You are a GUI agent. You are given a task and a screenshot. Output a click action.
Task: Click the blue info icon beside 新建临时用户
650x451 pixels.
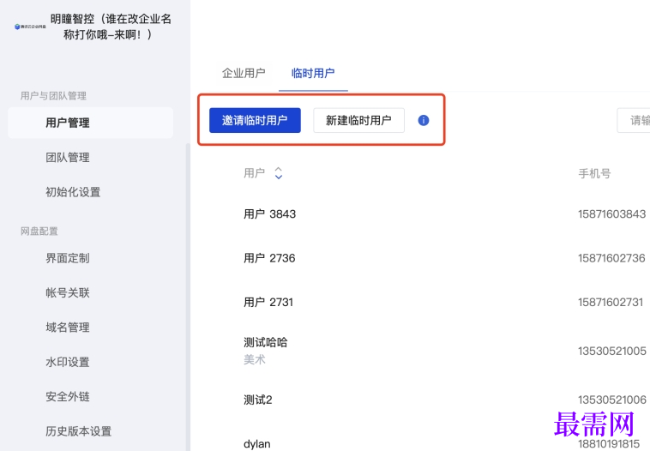click(424, 121)
